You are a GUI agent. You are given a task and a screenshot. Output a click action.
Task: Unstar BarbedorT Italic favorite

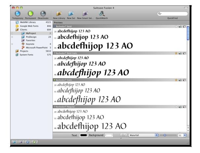176,80
